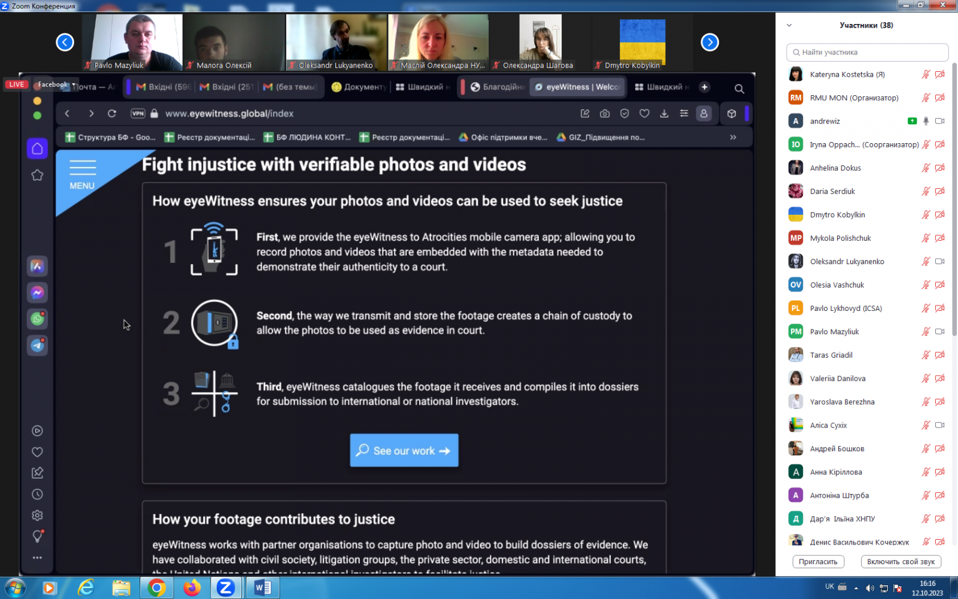Open БФ ЛЮДИНА КОНТ... bookmark
Viewport: 958px width, 599px height.
point(307,137)
